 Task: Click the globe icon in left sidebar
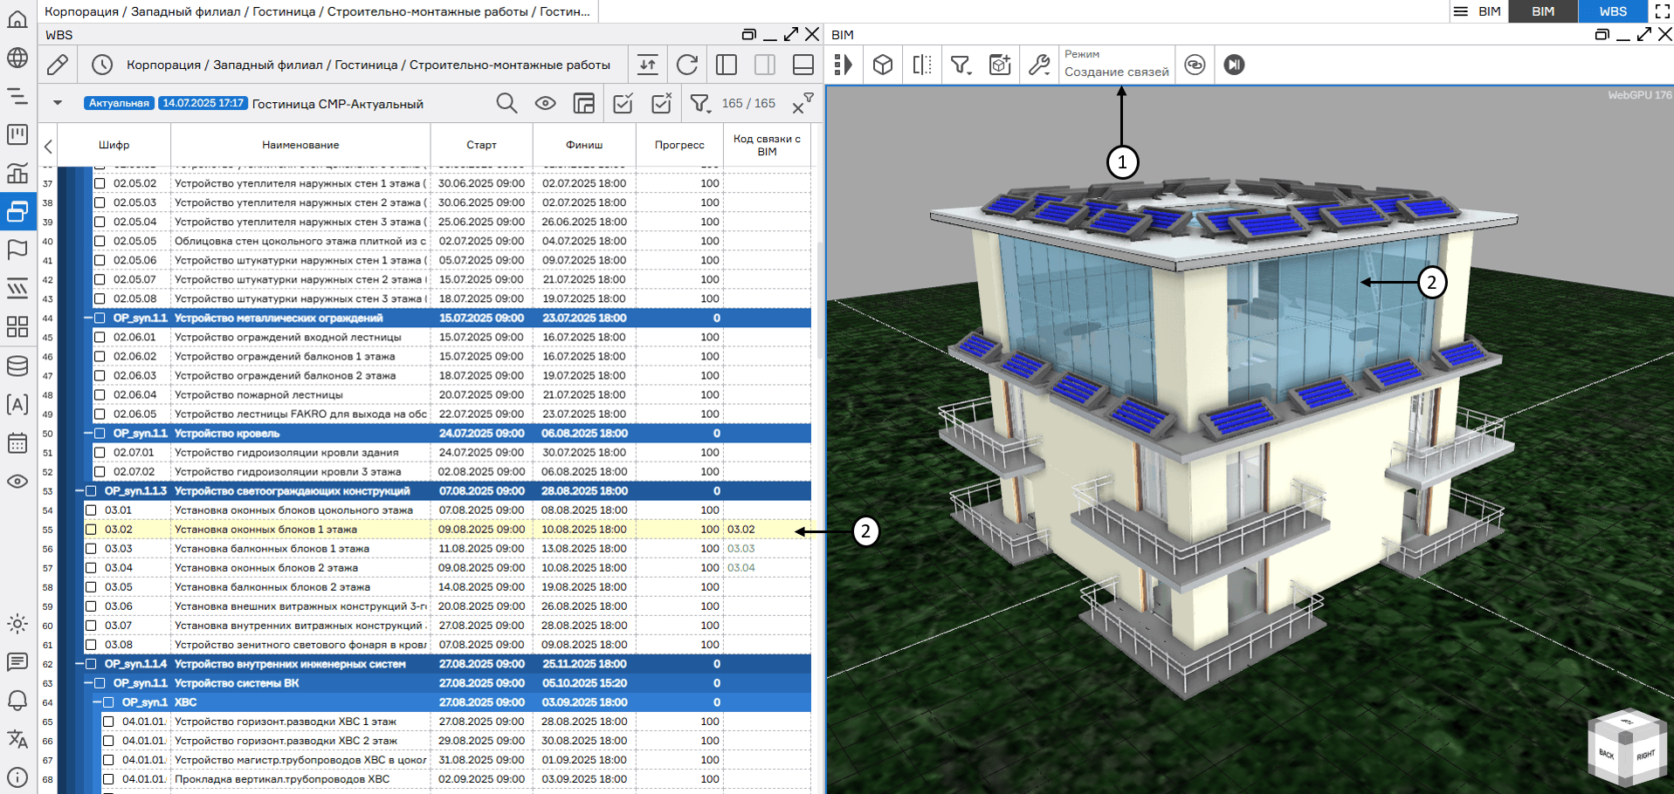point(17,58)
